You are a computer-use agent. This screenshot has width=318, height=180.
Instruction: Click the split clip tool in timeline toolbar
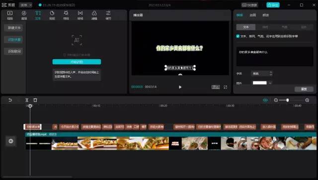[27, 100]
